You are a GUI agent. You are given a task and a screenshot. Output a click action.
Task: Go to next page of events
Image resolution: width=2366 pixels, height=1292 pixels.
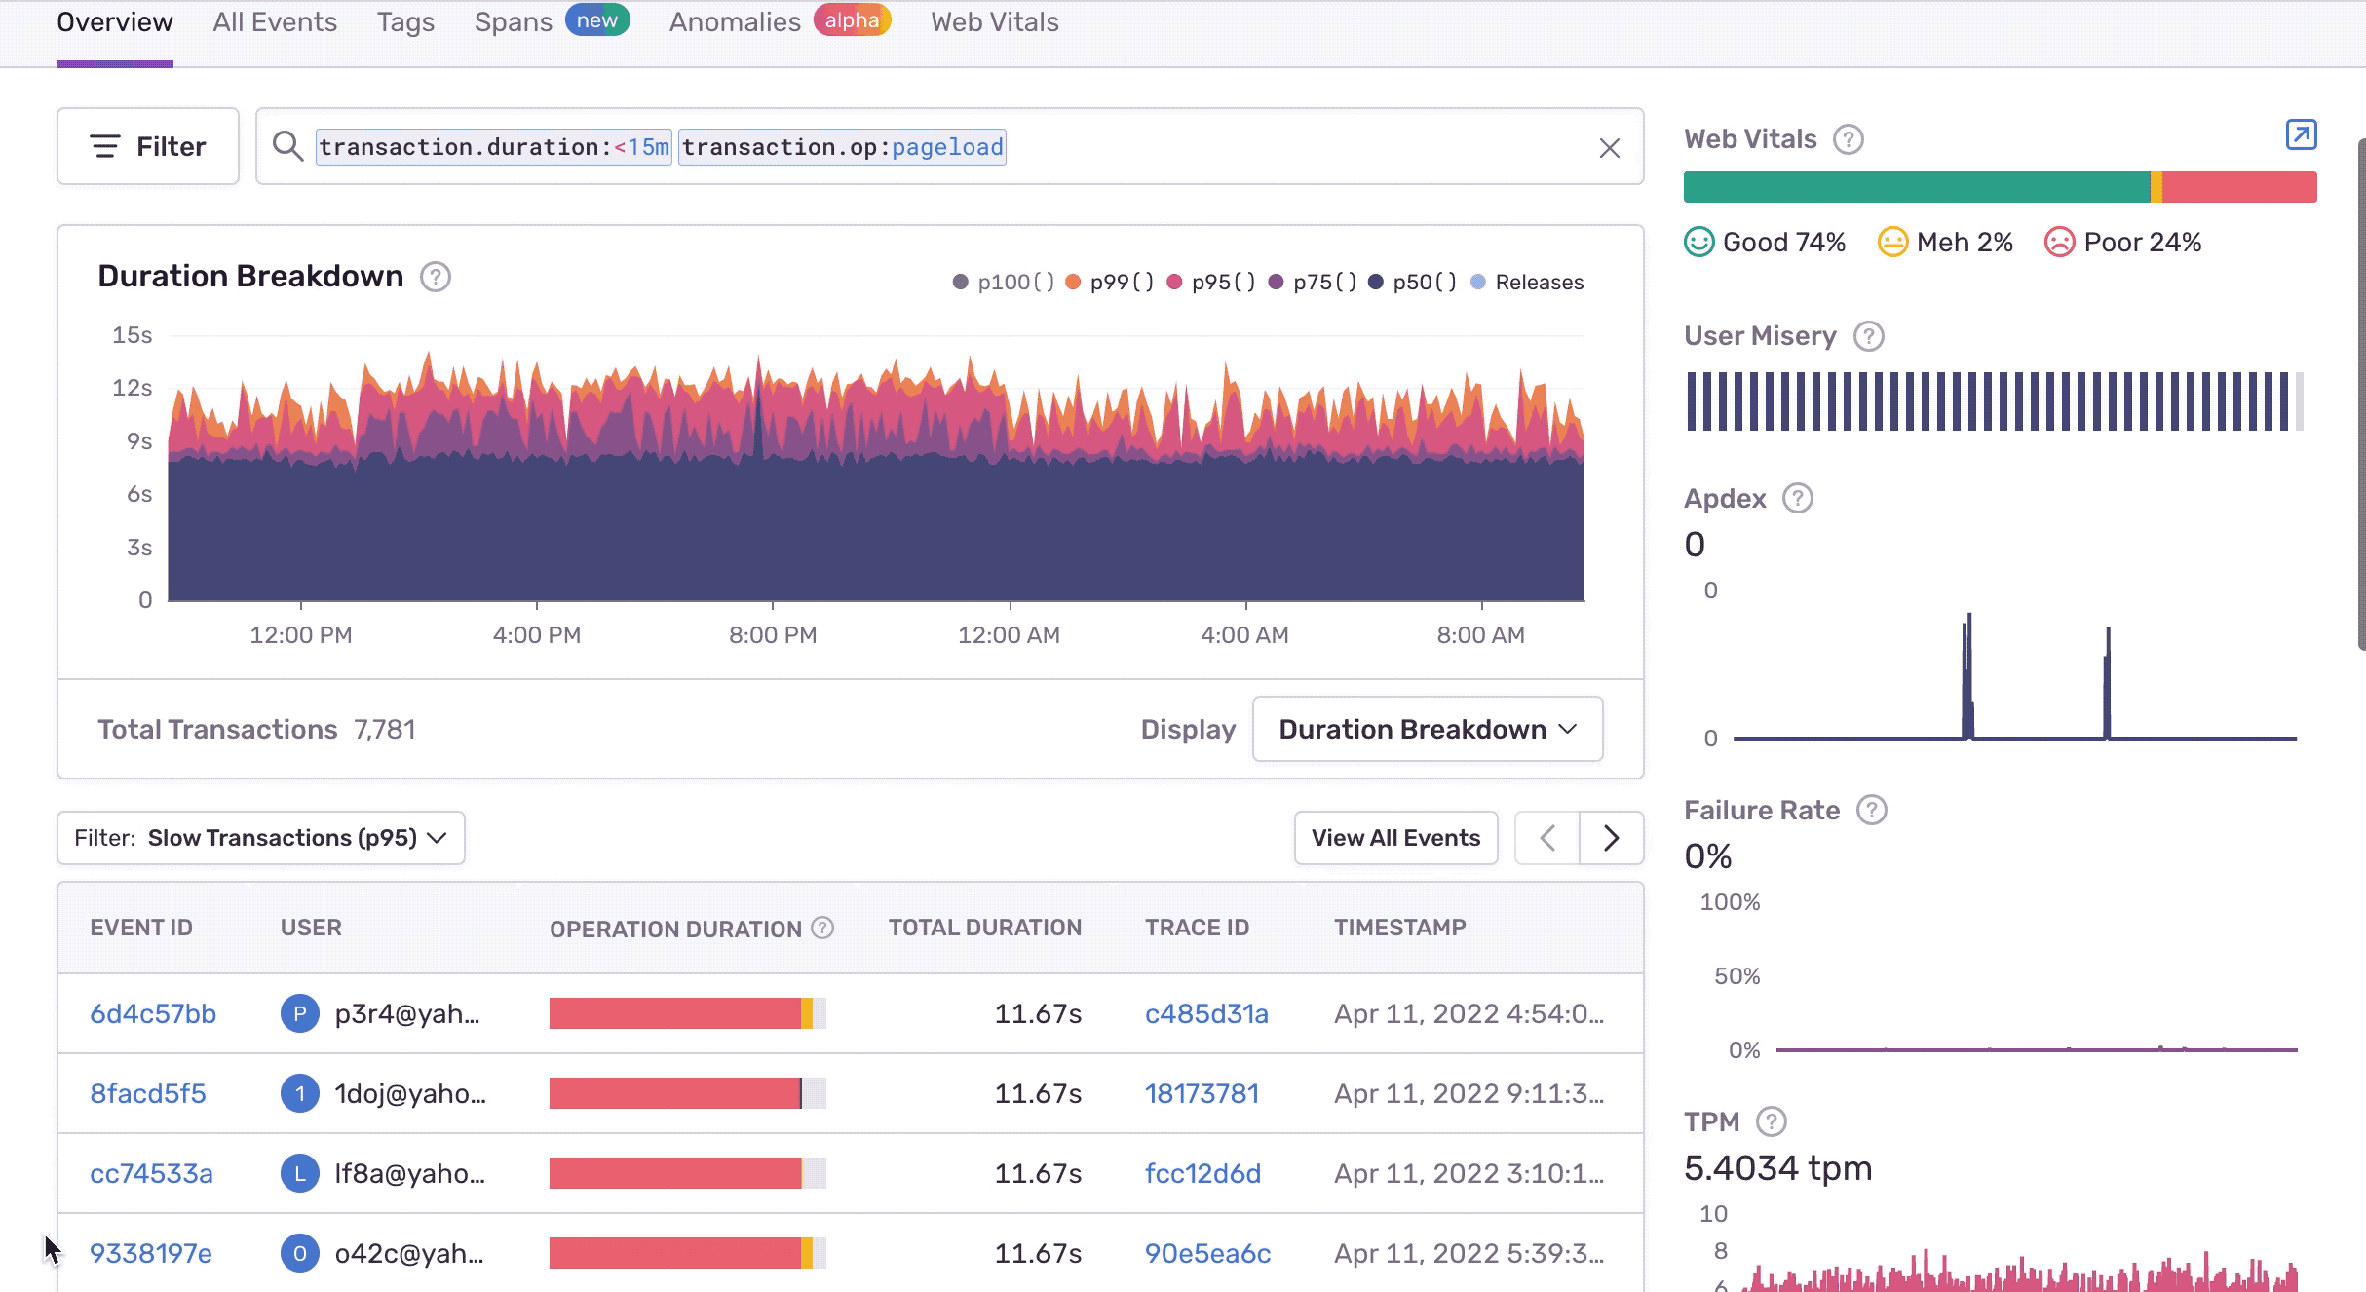[1611, 838]
